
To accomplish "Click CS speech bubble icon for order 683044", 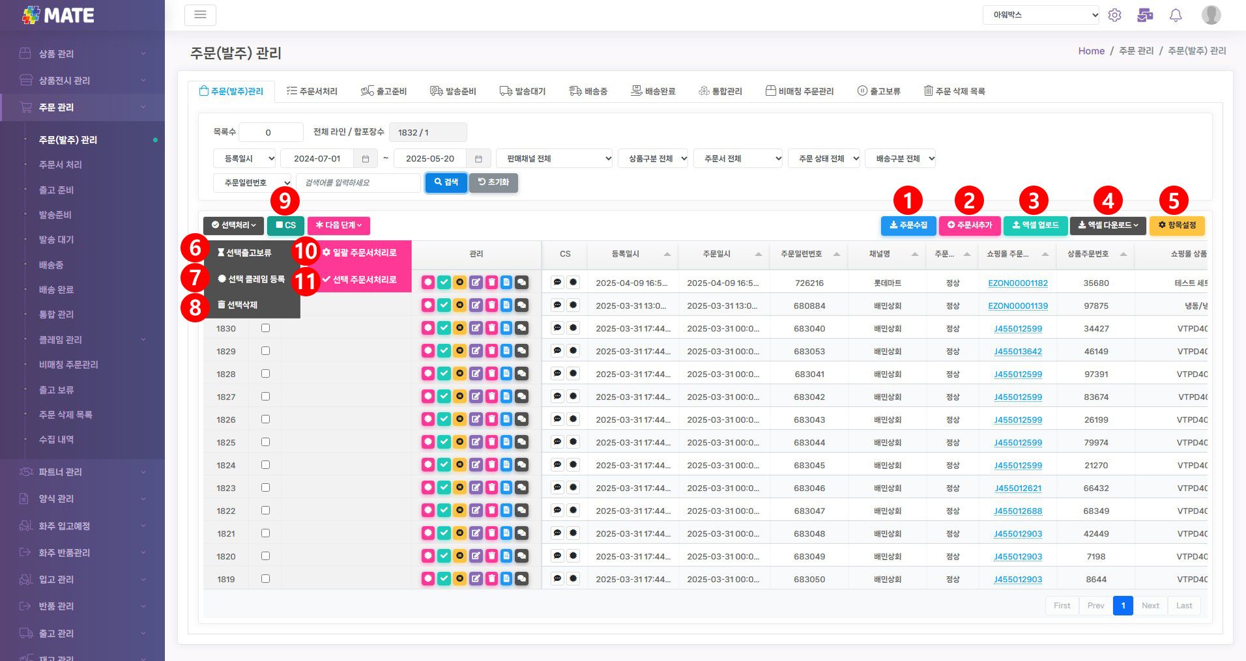I will pyautogui.click(x=557, y=442).
